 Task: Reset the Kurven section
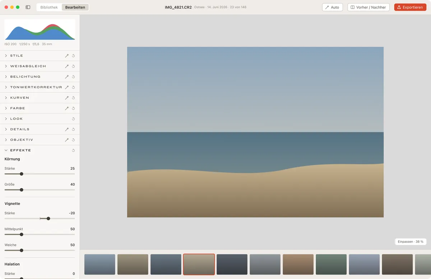(73, 98)
